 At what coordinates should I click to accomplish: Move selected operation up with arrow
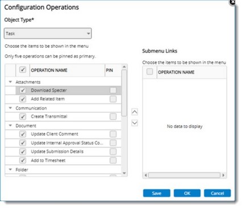coord(135,112)
